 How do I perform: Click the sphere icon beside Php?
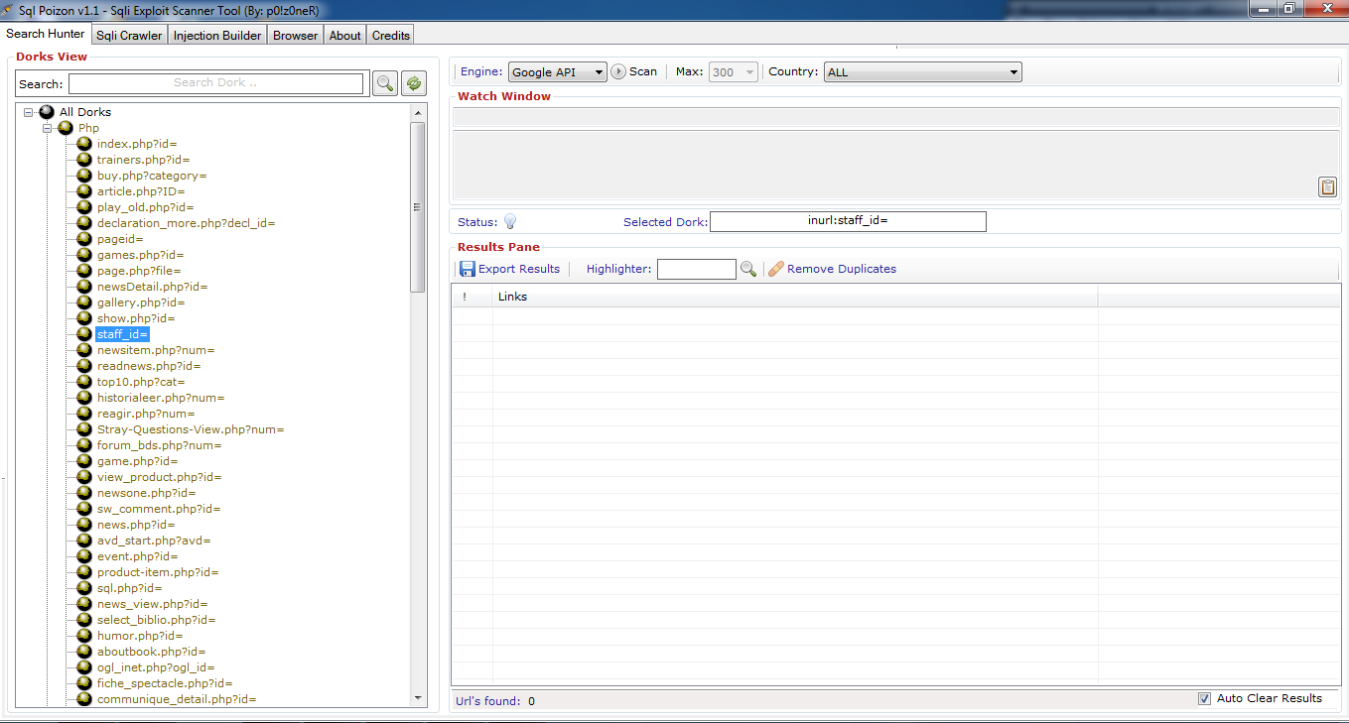point(66,128)
